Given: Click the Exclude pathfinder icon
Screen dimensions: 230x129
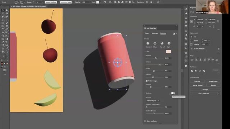Looking at the screenshot, I should 204,71.
